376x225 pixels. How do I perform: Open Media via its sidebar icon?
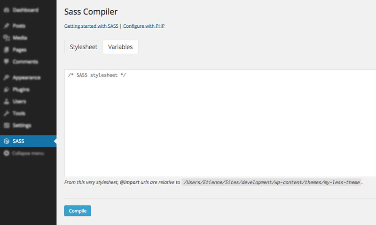click(7, 38)
